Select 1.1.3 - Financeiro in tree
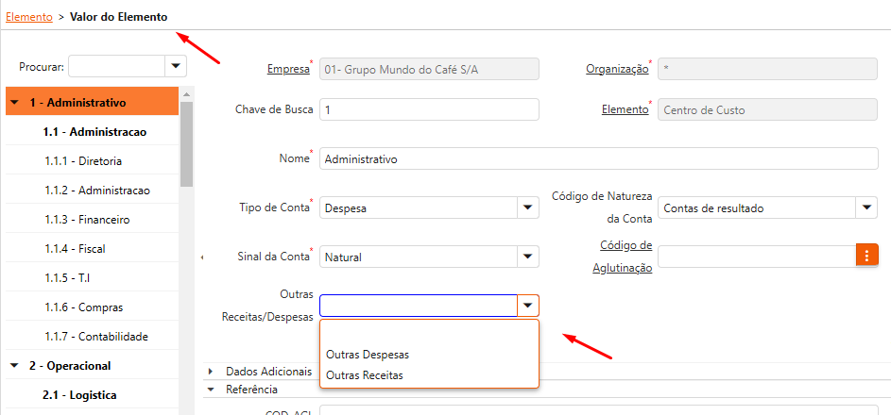 87,220
